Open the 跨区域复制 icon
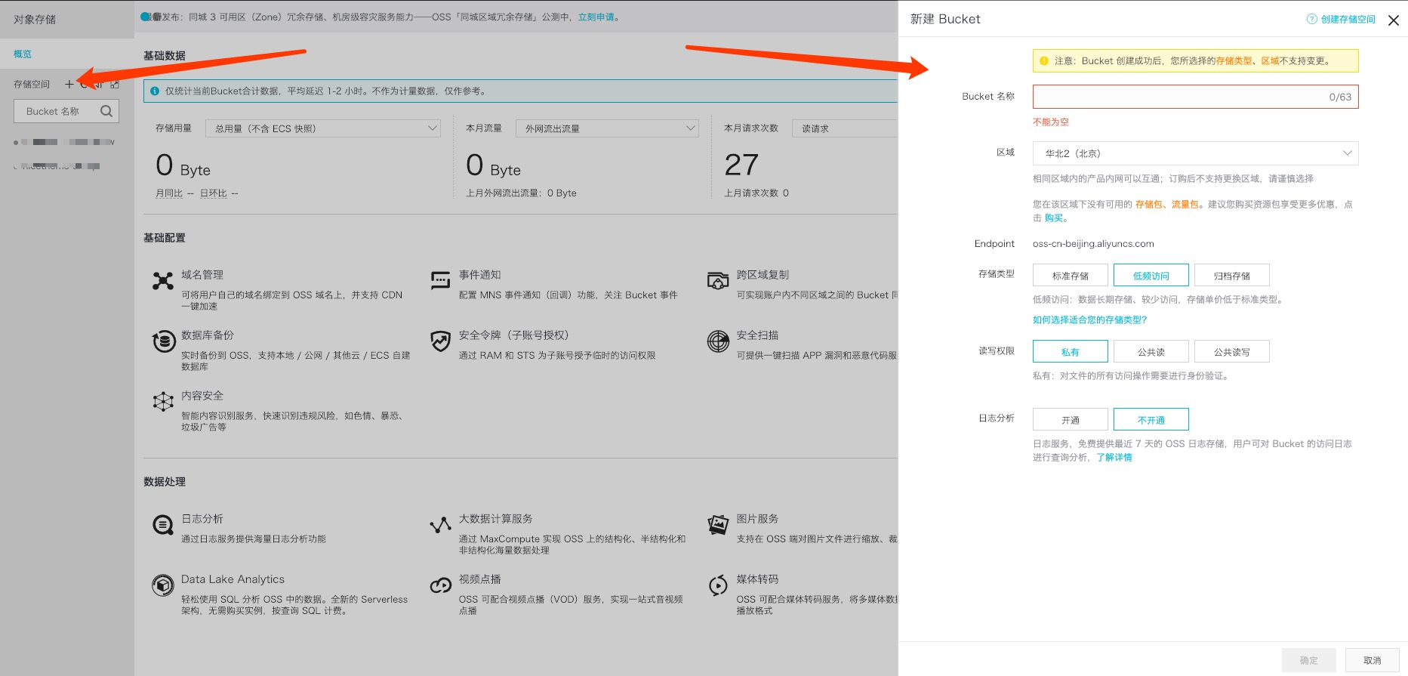This screenshot has width=1408, height=676. click(x=718, y=281)
